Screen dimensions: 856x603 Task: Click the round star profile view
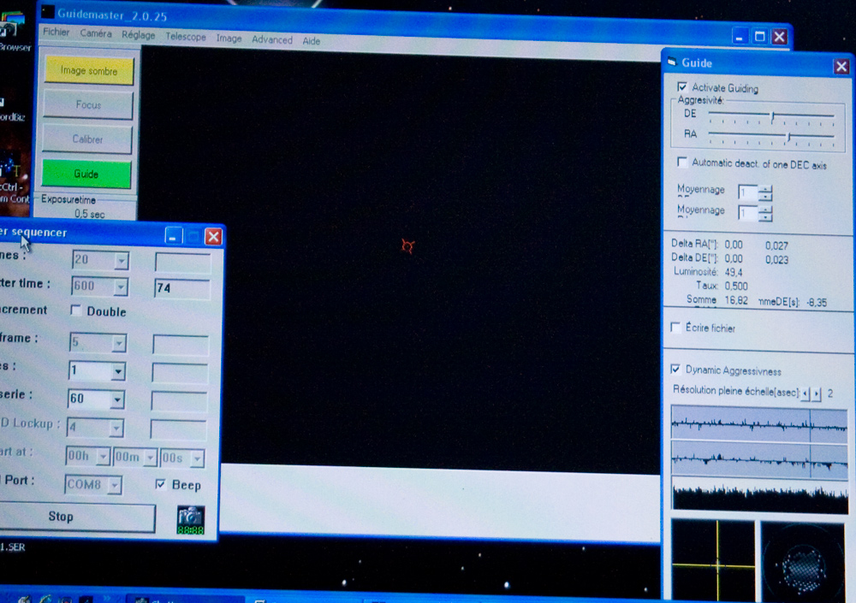tap(803, 563)
